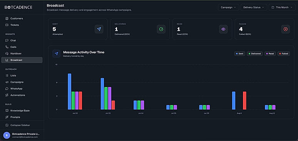Viewport: 298px width, 141px height.
Task: Click the Sent stat card showing 5
Action: pos(78,29)
